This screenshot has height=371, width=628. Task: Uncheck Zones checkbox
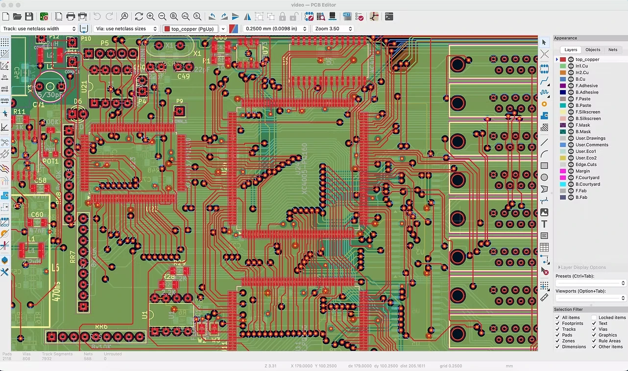[x=557, y=341]
